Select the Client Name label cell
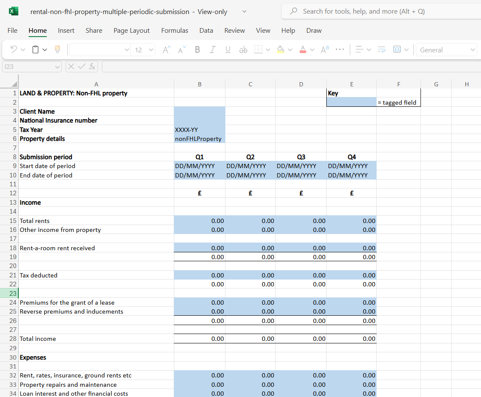This screenshot has height=397, width=481. tap(96, 111)
